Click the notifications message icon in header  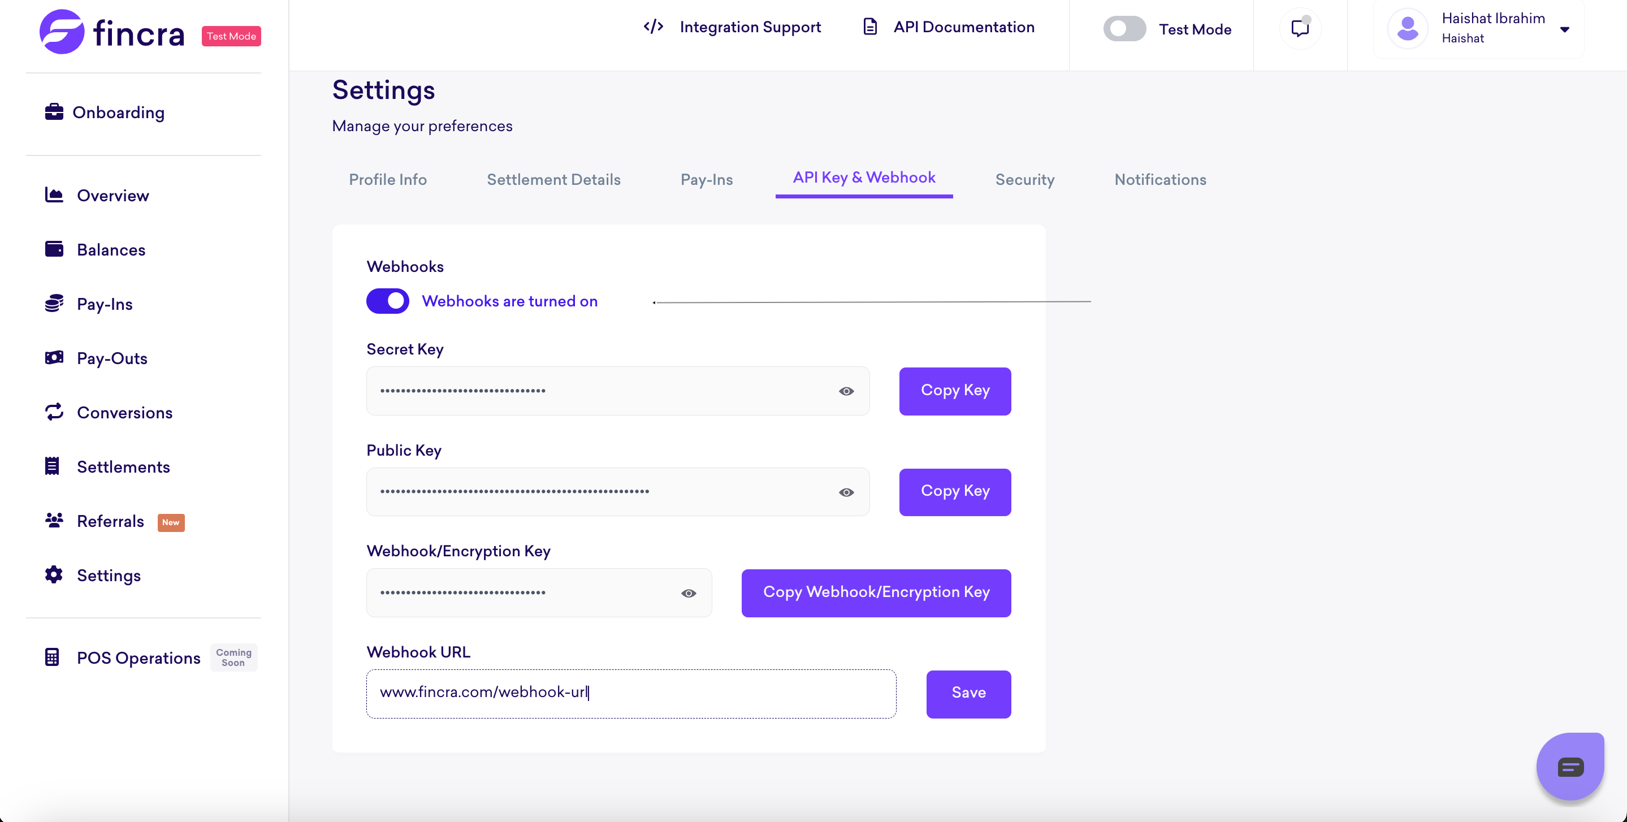[x=1300, y=28]
